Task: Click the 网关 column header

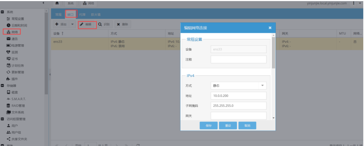Action: [308, 34]
